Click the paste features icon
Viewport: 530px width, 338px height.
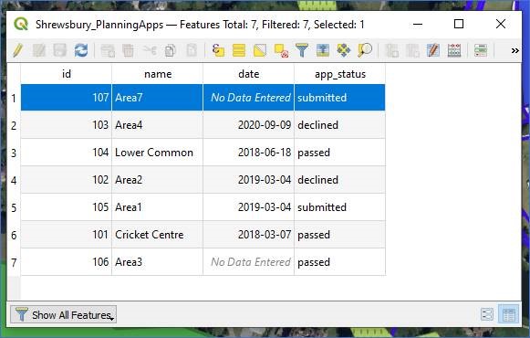tap(192, 51)
